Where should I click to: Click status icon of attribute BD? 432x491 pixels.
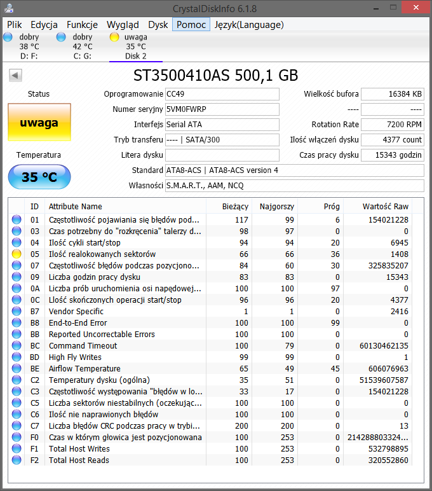click(17, 357)
